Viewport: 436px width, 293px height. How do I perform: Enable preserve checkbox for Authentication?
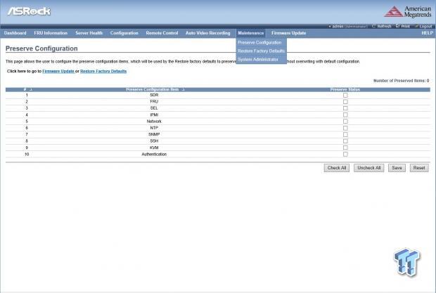click(x=345, y=154)
